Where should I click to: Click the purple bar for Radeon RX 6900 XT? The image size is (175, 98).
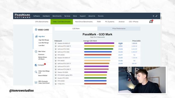(99, 43)
